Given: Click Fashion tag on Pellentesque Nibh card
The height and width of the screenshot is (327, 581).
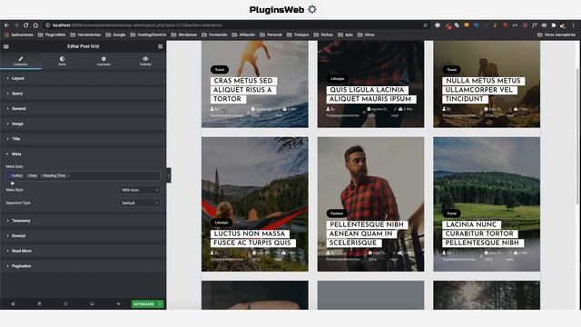Looking at the screenshot, I should (337, 213).
